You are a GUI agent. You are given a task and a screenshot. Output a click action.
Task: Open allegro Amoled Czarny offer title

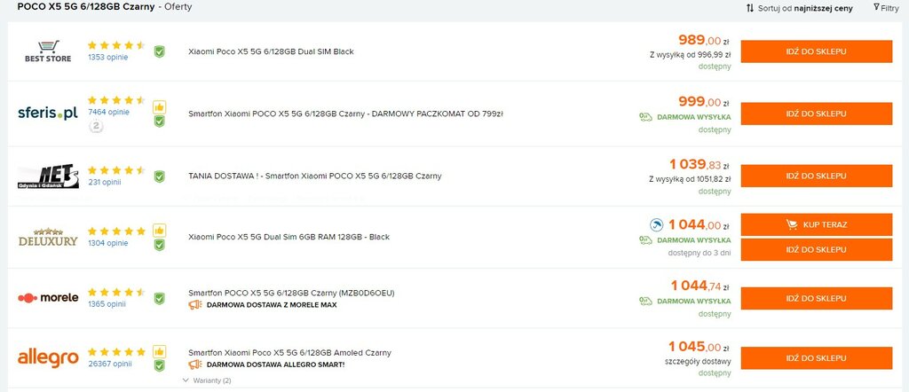[289, 353]
